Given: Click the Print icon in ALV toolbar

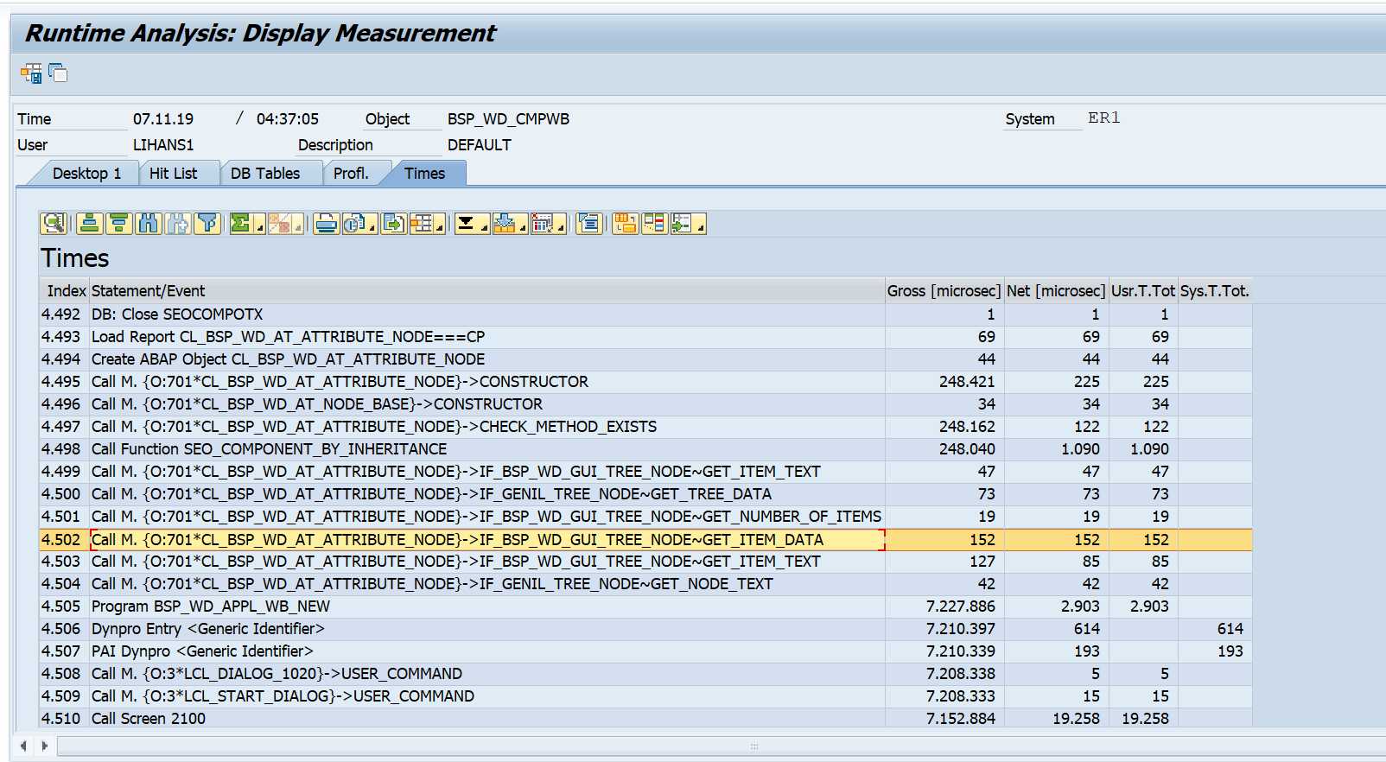Looking at the screenshot, I should tap(326, 224).
